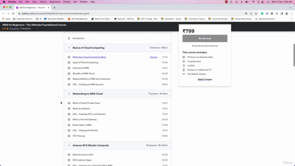295x166 pixels.
Task: Click the document icon beside Introduction
Action: (x=69, y=38)
